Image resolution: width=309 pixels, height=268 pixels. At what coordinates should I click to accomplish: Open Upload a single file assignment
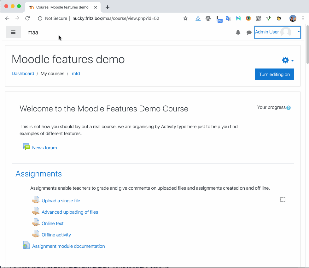[x=61, y=201]
